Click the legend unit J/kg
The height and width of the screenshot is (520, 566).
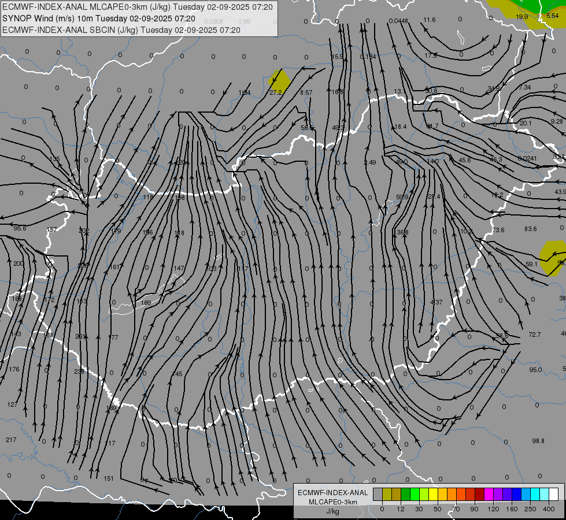click(333, 511)
